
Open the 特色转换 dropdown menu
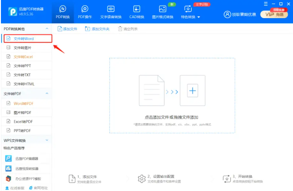click(x=190, y=12)
